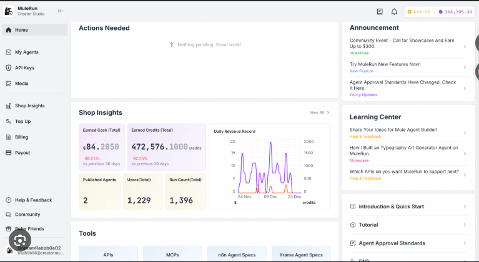479x262 pixels.
Task: Expand Share Your Ideas article chevron
Action: click(x=465, y=133)
